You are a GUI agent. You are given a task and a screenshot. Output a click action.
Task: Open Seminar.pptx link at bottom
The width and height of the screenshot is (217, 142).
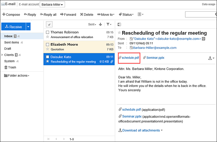(x=132, y=116)
